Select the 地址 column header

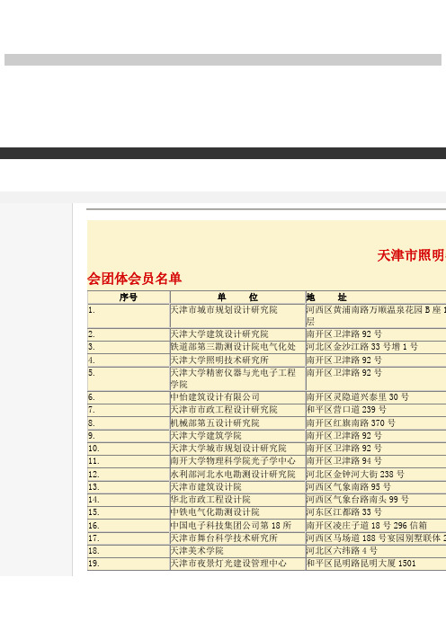326,298
